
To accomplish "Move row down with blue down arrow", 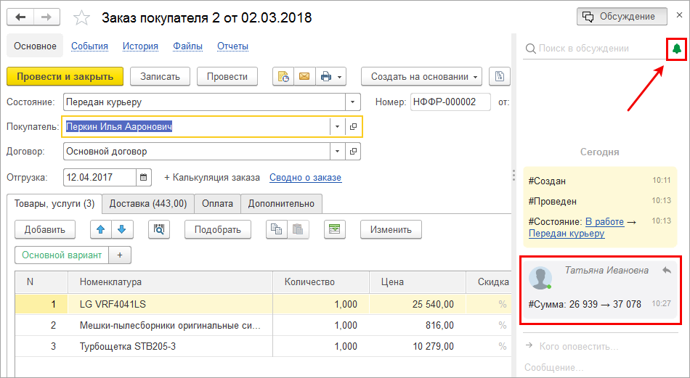I will [121, 229].
